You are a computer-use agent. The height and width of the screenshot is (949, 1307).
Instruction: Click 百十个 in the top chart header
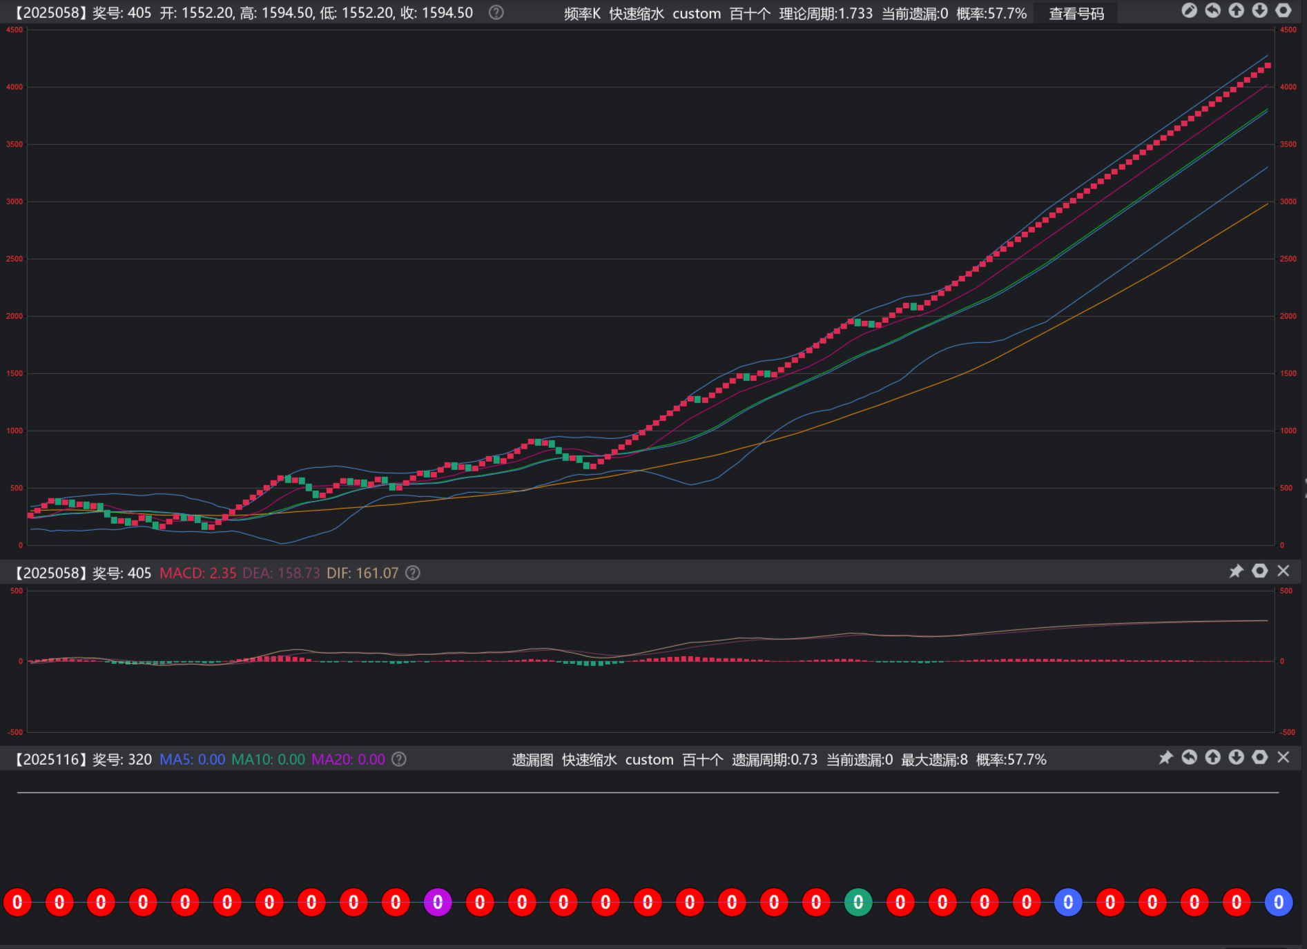coord(750,14)
